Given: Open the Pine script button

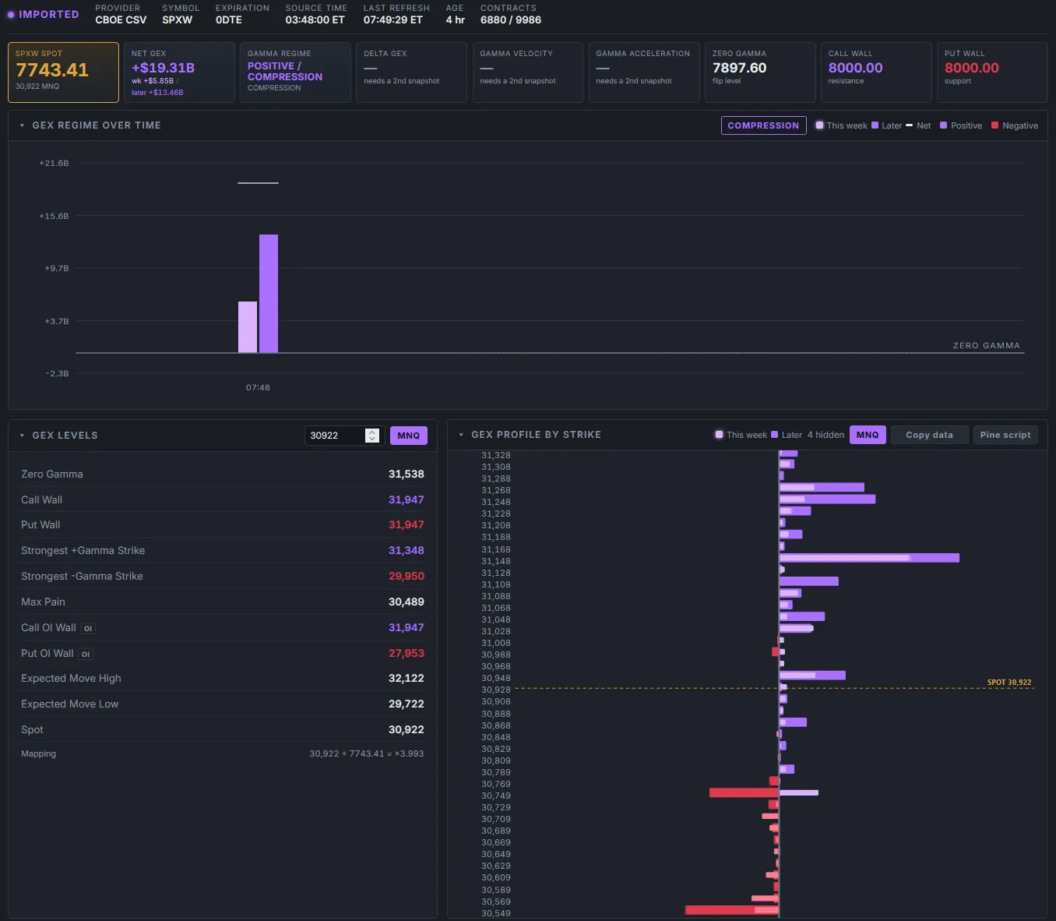Looking at the screenshot, I should (1005, 435).
